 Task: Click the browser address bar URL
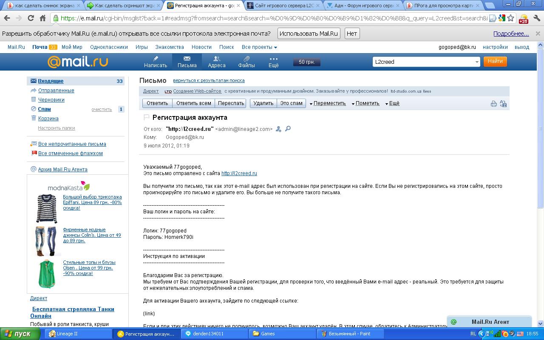coord(274,18)
